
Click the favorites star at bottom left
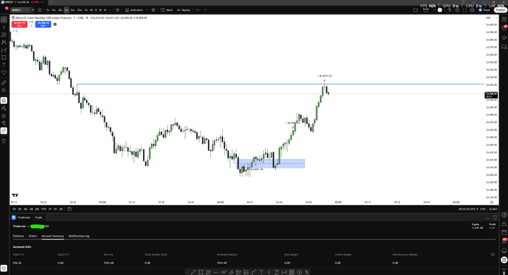4,268
